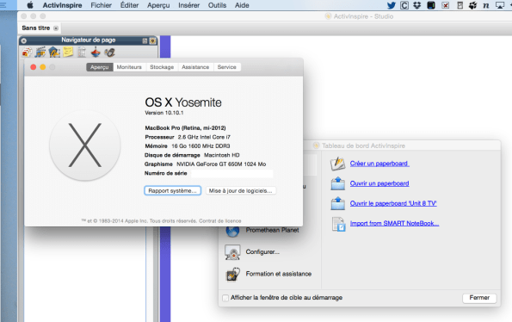
Task: Open the Aide menu
Action: [x=242, y=5]
